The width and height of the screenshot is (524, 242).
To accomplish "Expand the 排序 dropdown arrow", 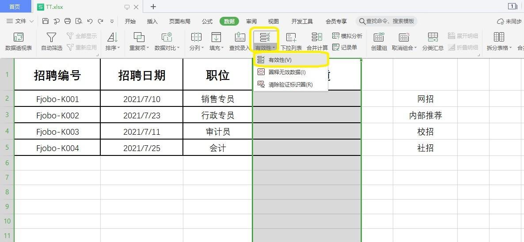I will (x=119, y=48).
